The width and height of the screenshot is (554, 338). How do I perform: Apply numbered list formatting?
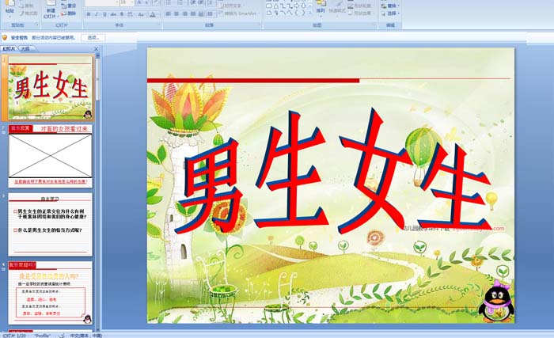pos(181,3)
